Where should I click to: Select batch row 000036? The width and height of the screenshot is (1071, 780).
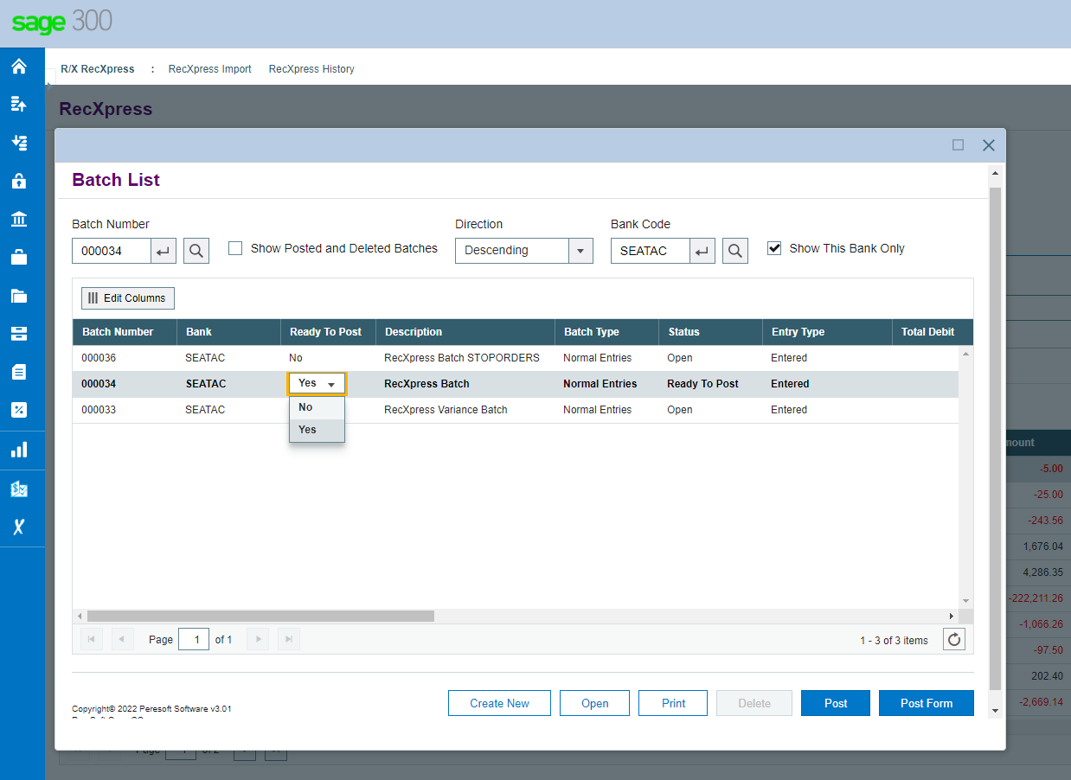click(516, 358)
